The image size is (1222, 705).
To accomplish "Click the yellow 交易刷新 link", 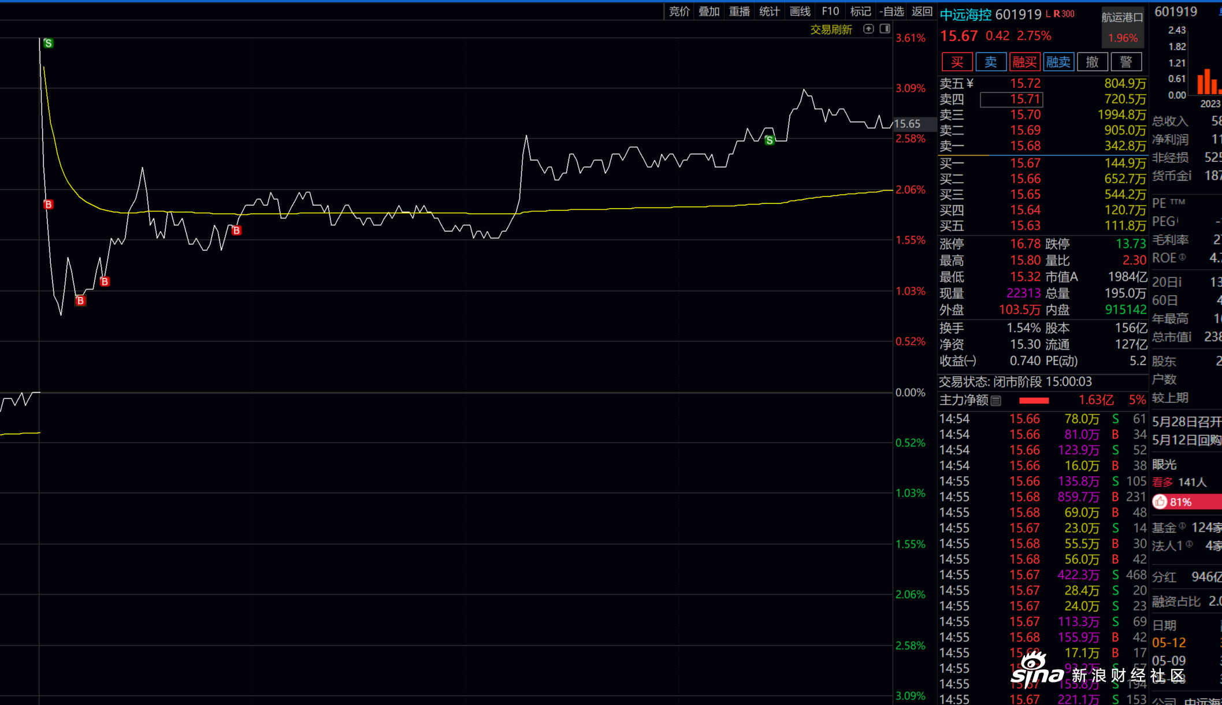I will click(831, 29).
